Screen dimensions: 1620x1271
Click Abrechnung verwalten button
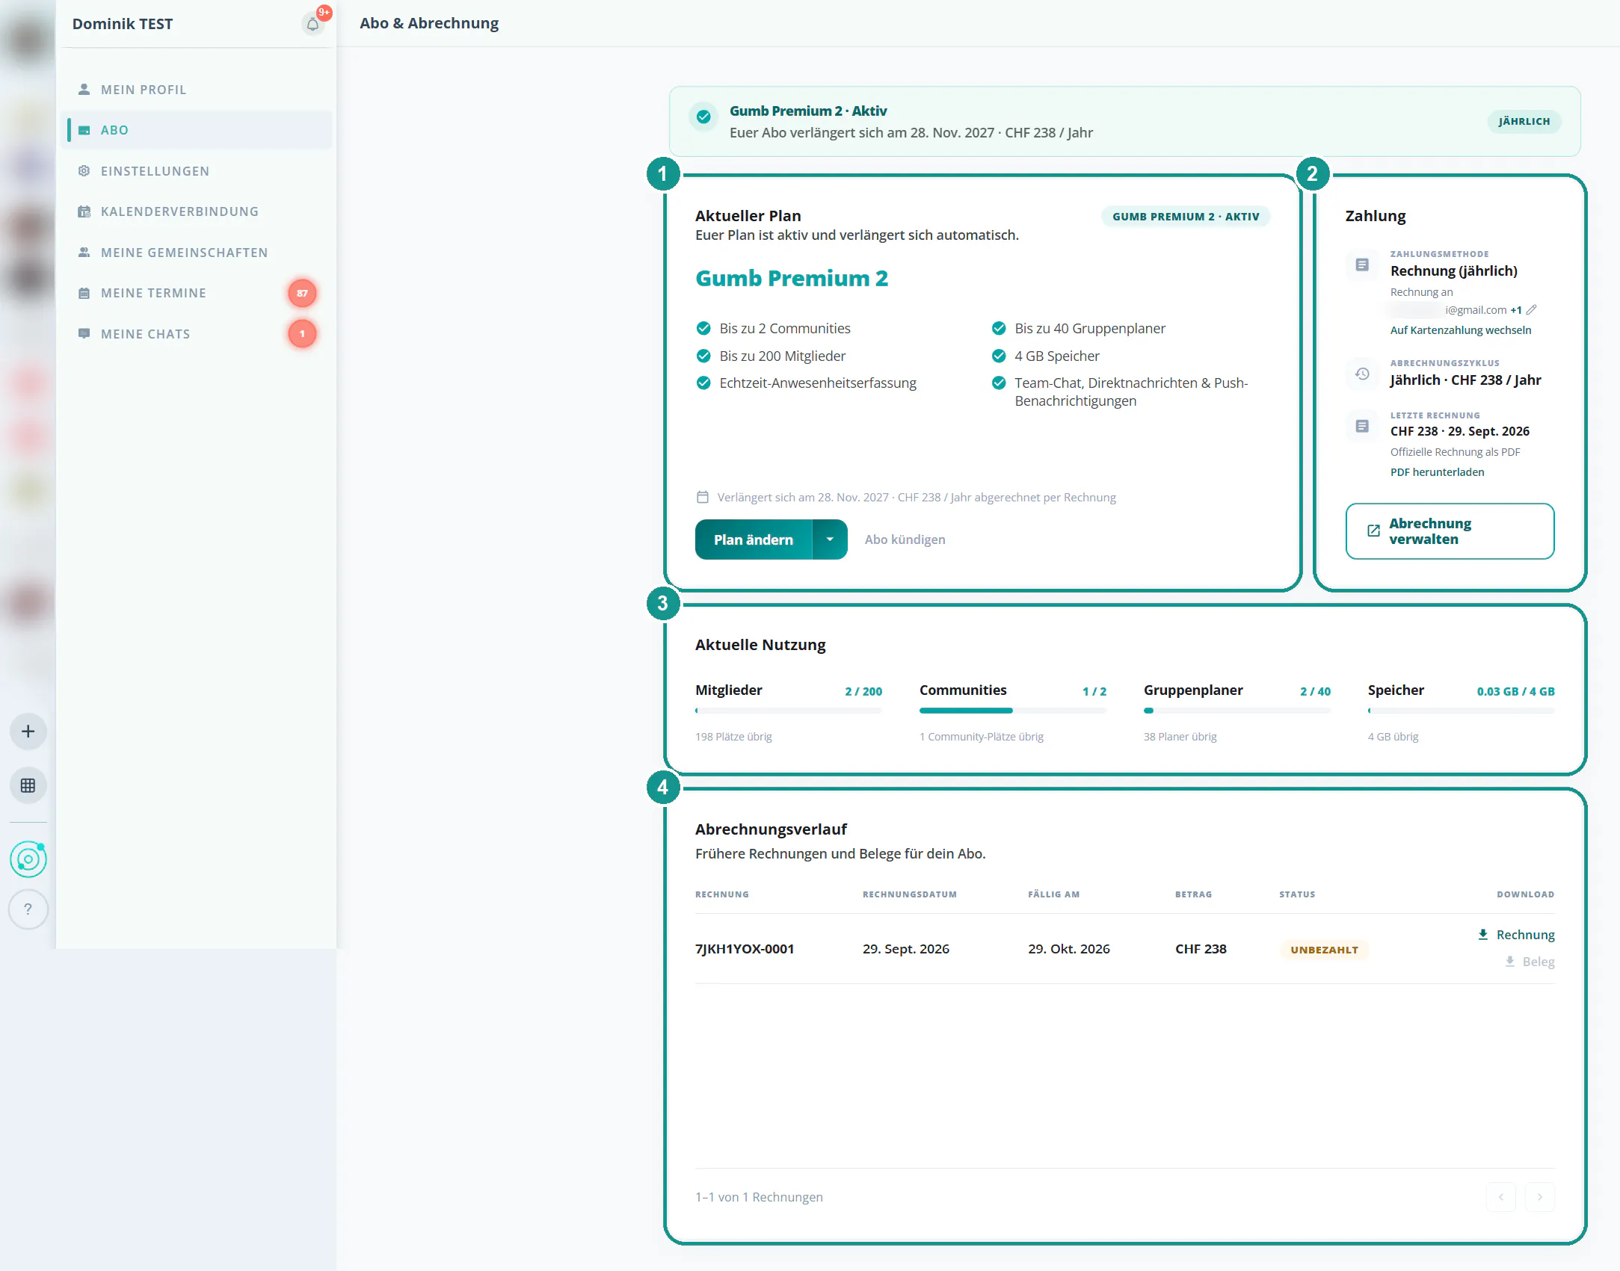point(1450,531)
